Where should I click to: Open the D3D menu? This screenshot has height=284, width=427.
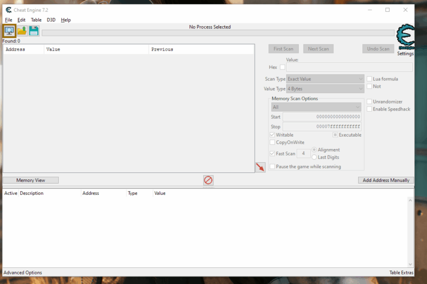click(51, 20)
